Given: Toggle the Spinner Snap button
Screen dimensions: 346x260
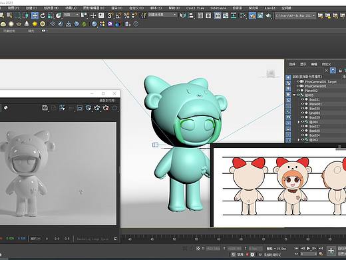Looking at the screenshot, I should (x=134, y=15).
